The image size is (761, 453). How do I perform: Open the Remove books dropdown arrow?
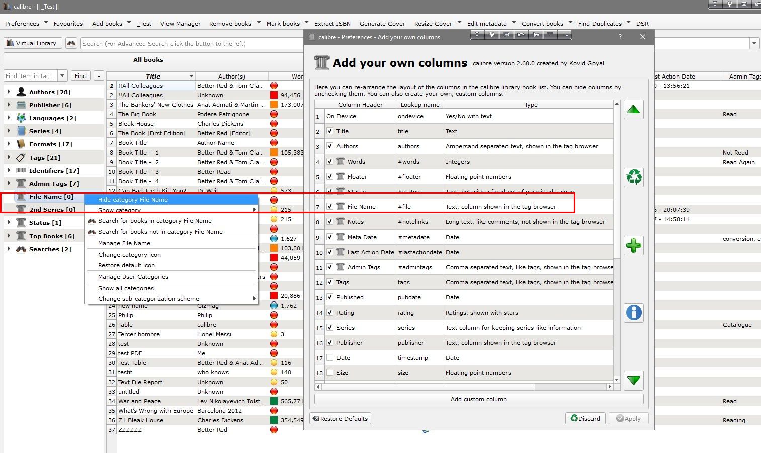tap(259, 22)
